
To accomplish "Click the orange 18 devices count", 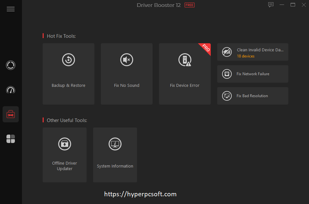I will tap(246, 56).
